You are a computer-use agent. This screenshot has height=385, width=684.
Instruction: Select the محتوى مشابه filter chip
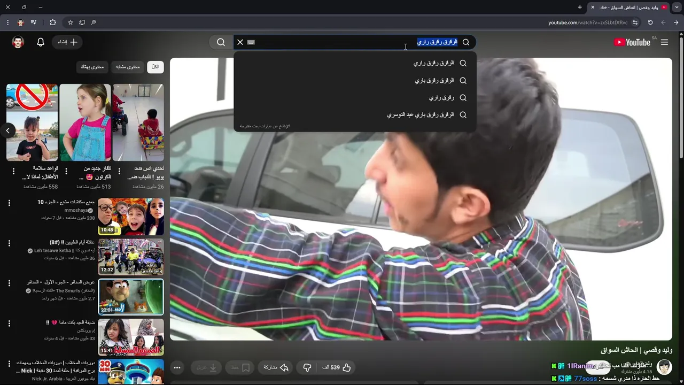coord(128,67)
